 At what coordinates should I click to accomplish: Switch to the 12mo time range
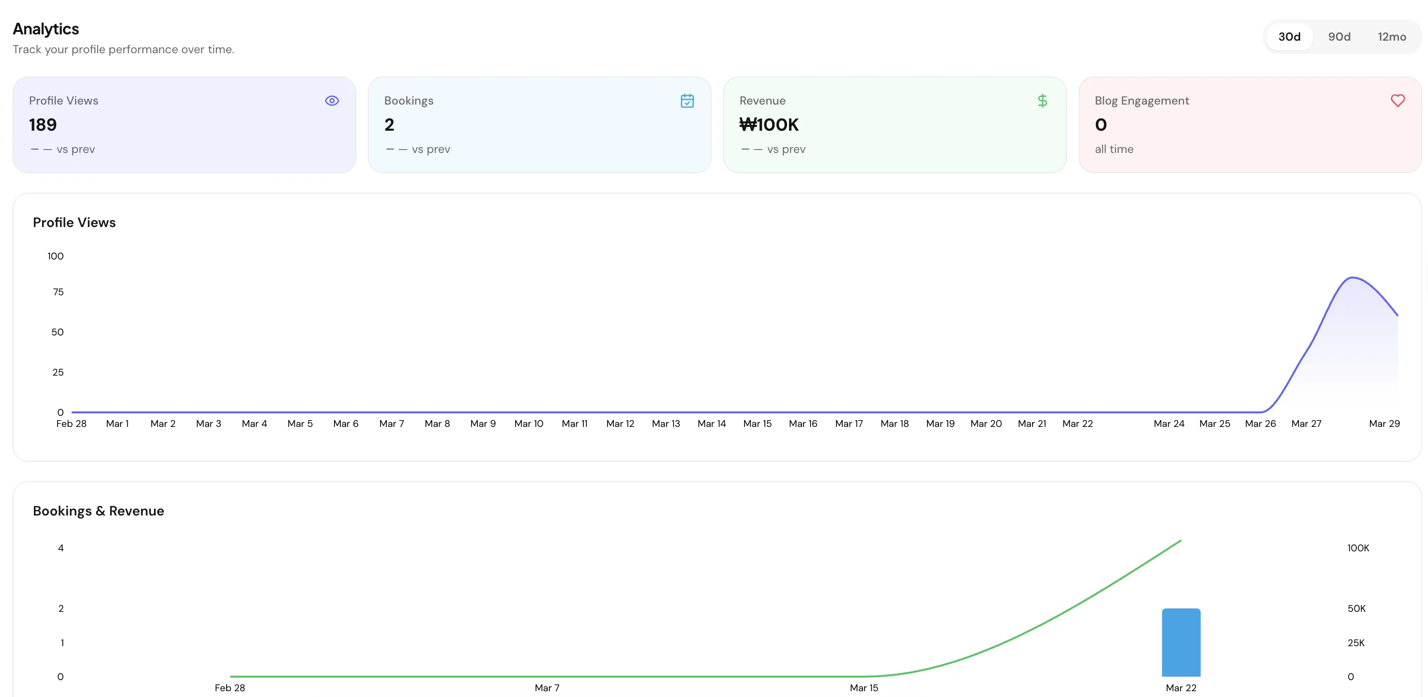(1391, 37)
